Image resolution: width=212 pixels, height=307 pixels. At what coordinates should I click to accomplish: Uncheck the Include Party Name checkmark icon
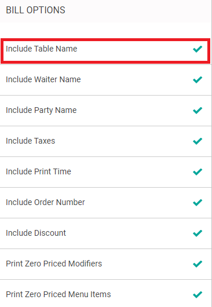(198, 110)
